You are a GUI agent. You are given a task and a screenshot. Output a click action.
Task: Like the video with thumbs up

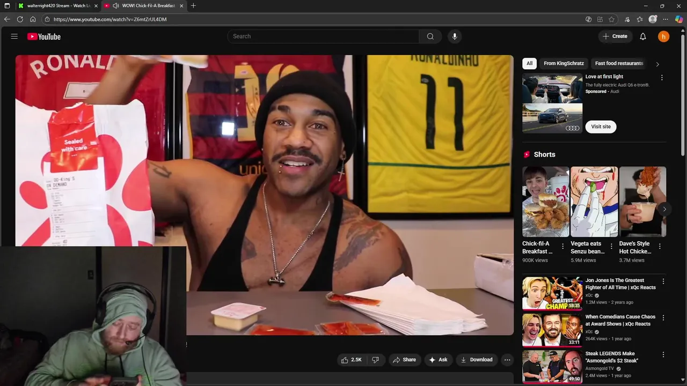pos(351,360)
